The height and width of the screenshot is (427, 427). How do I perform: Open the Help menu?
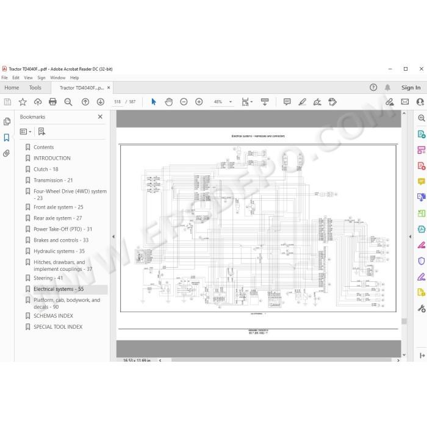(x=74, y=77)
